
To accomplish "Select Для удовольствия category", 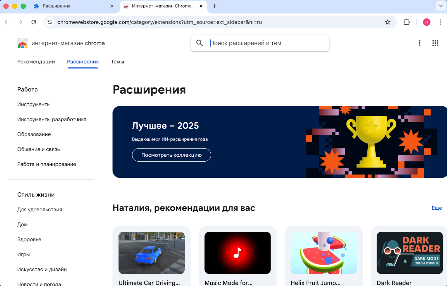I will coord(40,210).
